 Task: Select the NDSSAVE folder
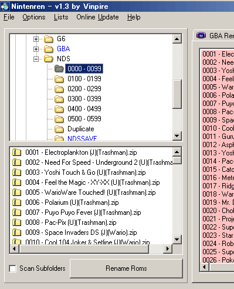pos(82,138)
